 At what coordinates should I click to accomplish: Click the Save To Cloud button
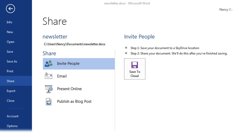(135, 69)
